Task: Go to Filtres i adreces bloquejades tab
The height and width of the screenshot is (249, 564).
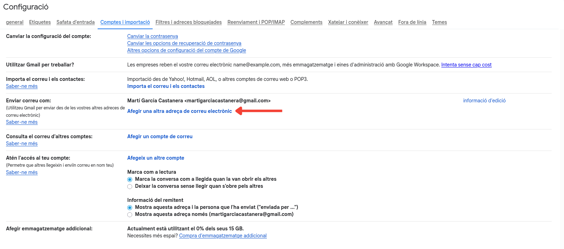Action: coord(189,22)
